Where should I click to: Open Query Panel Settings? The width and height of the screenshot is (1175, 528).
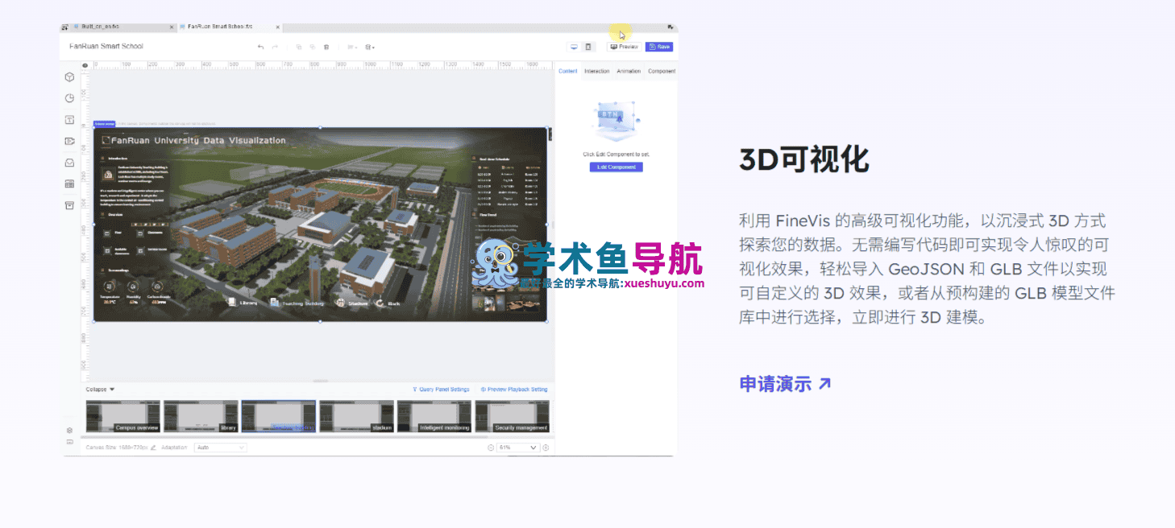441,390
